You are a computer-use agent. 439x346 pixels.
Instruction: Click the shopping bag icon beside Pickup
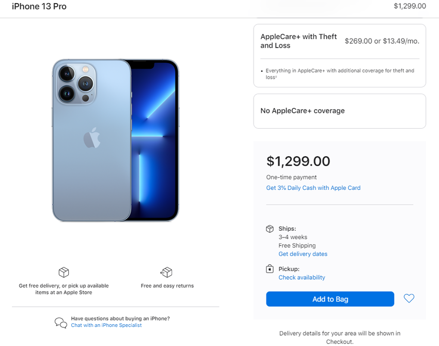[x=270, y=269]
